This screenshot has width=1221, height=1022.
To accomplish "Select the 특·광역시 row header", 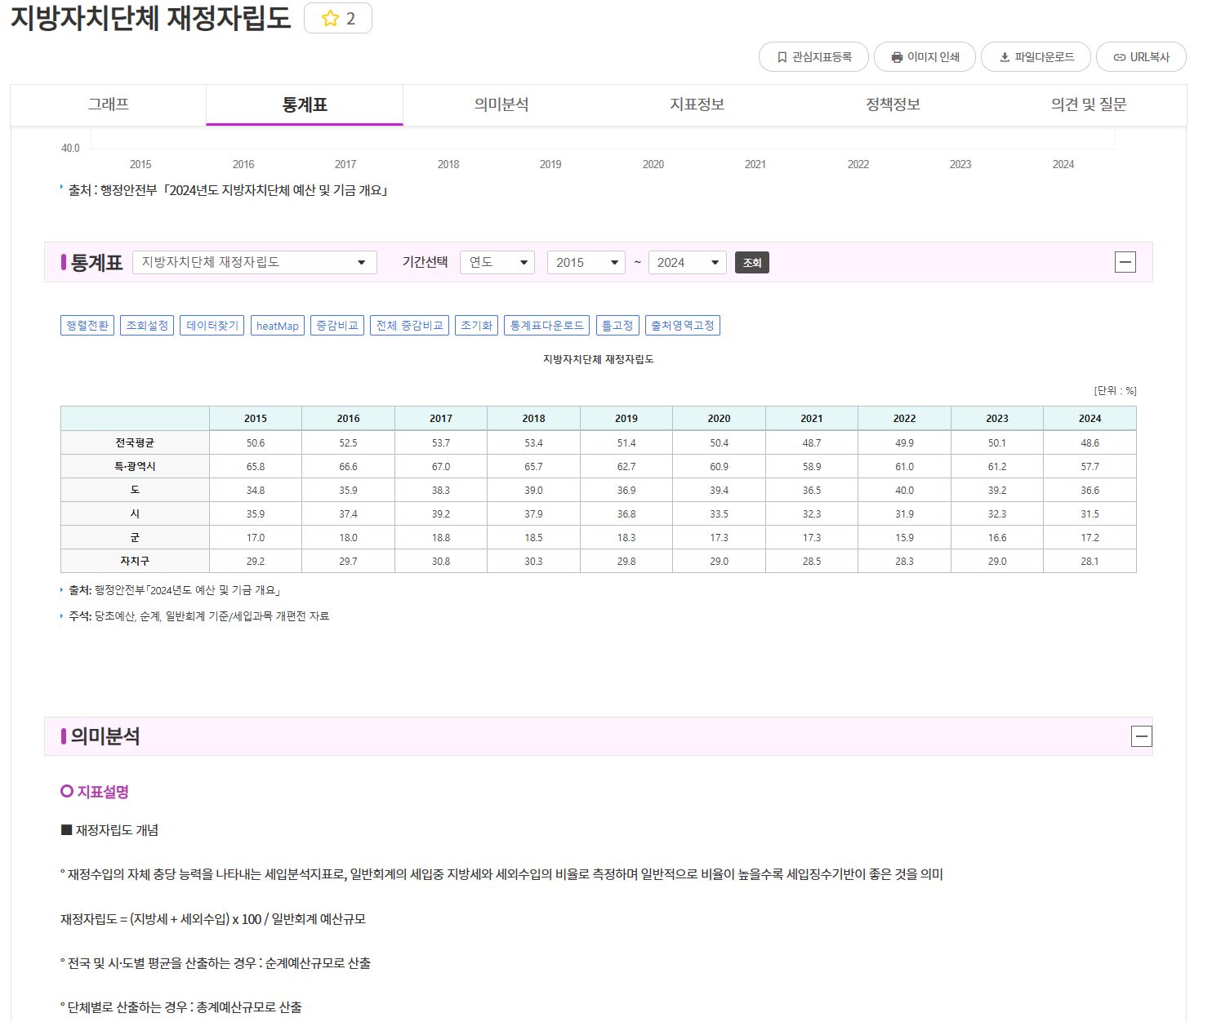I will (135, 466).
